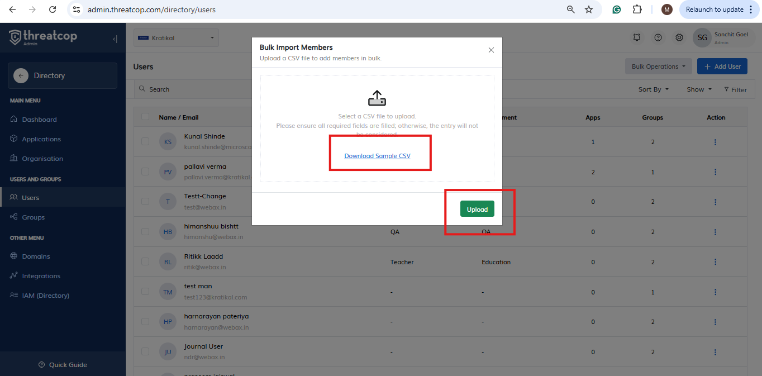Click the upload tray icon in dialog

[x=377, y=98]
